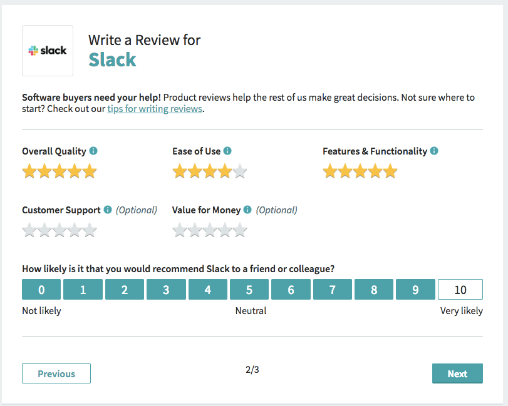This screenshot has height=406, width=508.
Task: Select recommendation score 0
Action: [41, 290]
